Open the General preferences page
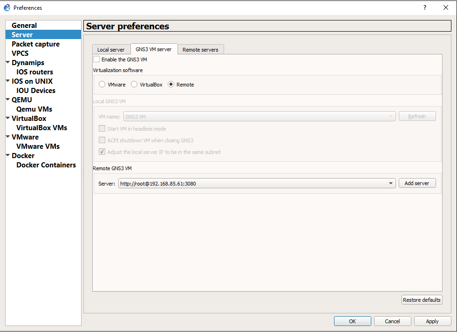Screen dimensions: 457x332 [24, 25]
